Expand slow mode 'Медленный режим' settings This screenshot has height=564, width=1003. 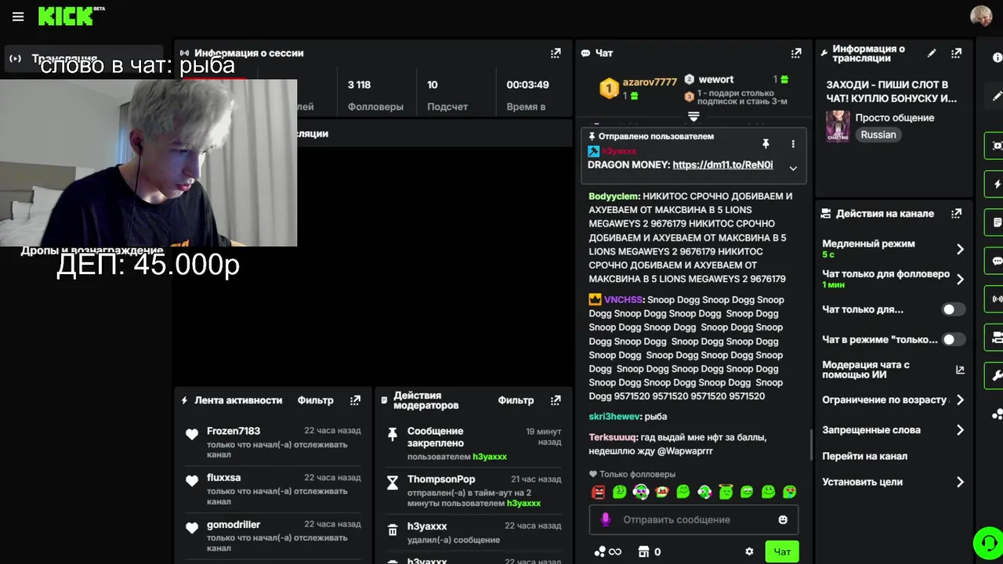pyautogui.click(x=960, y=249)
